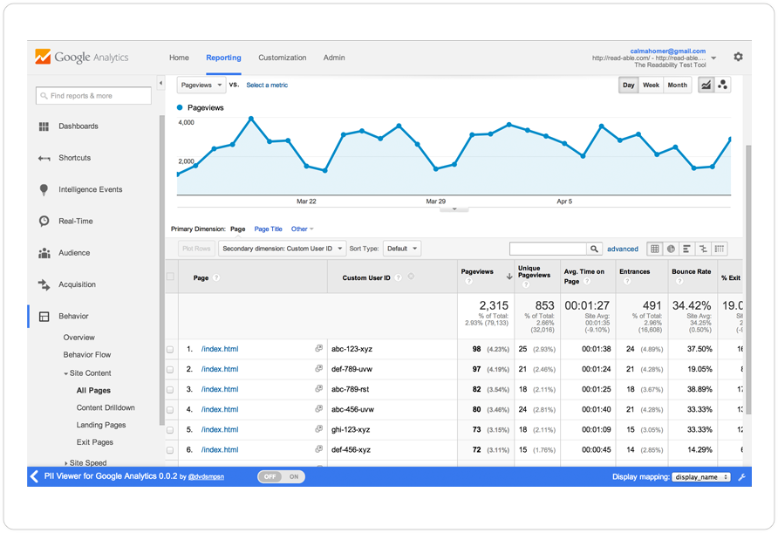This screenshot has height=533, width=778.
Task: Click the main page vertical scrollbar
Action: point(748,279)
